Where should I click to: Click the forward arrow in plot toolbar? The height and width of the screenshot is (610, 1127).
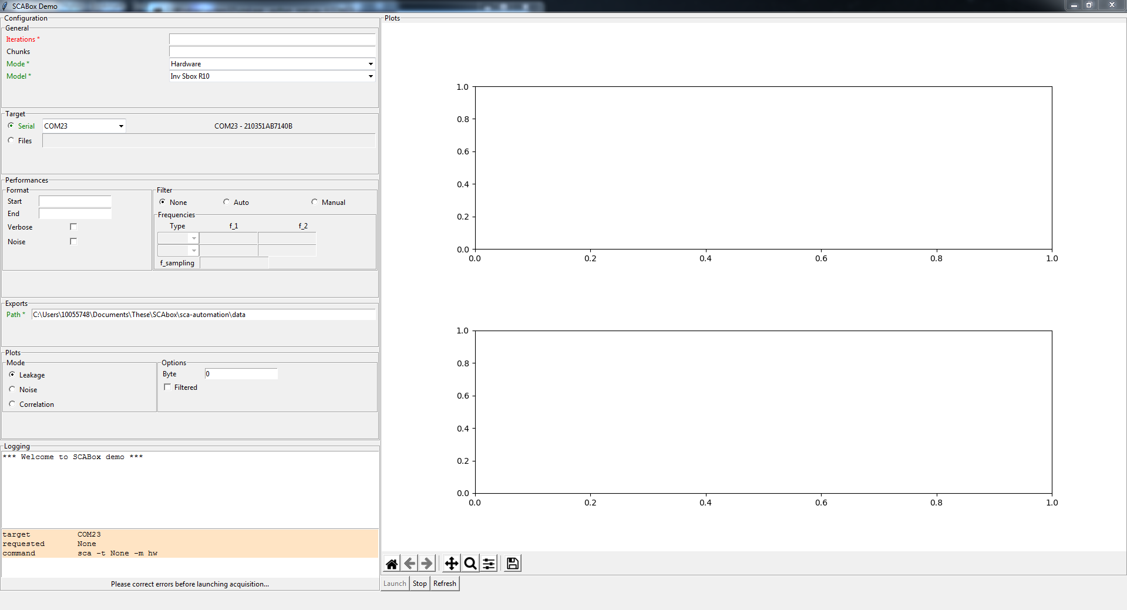427,564
